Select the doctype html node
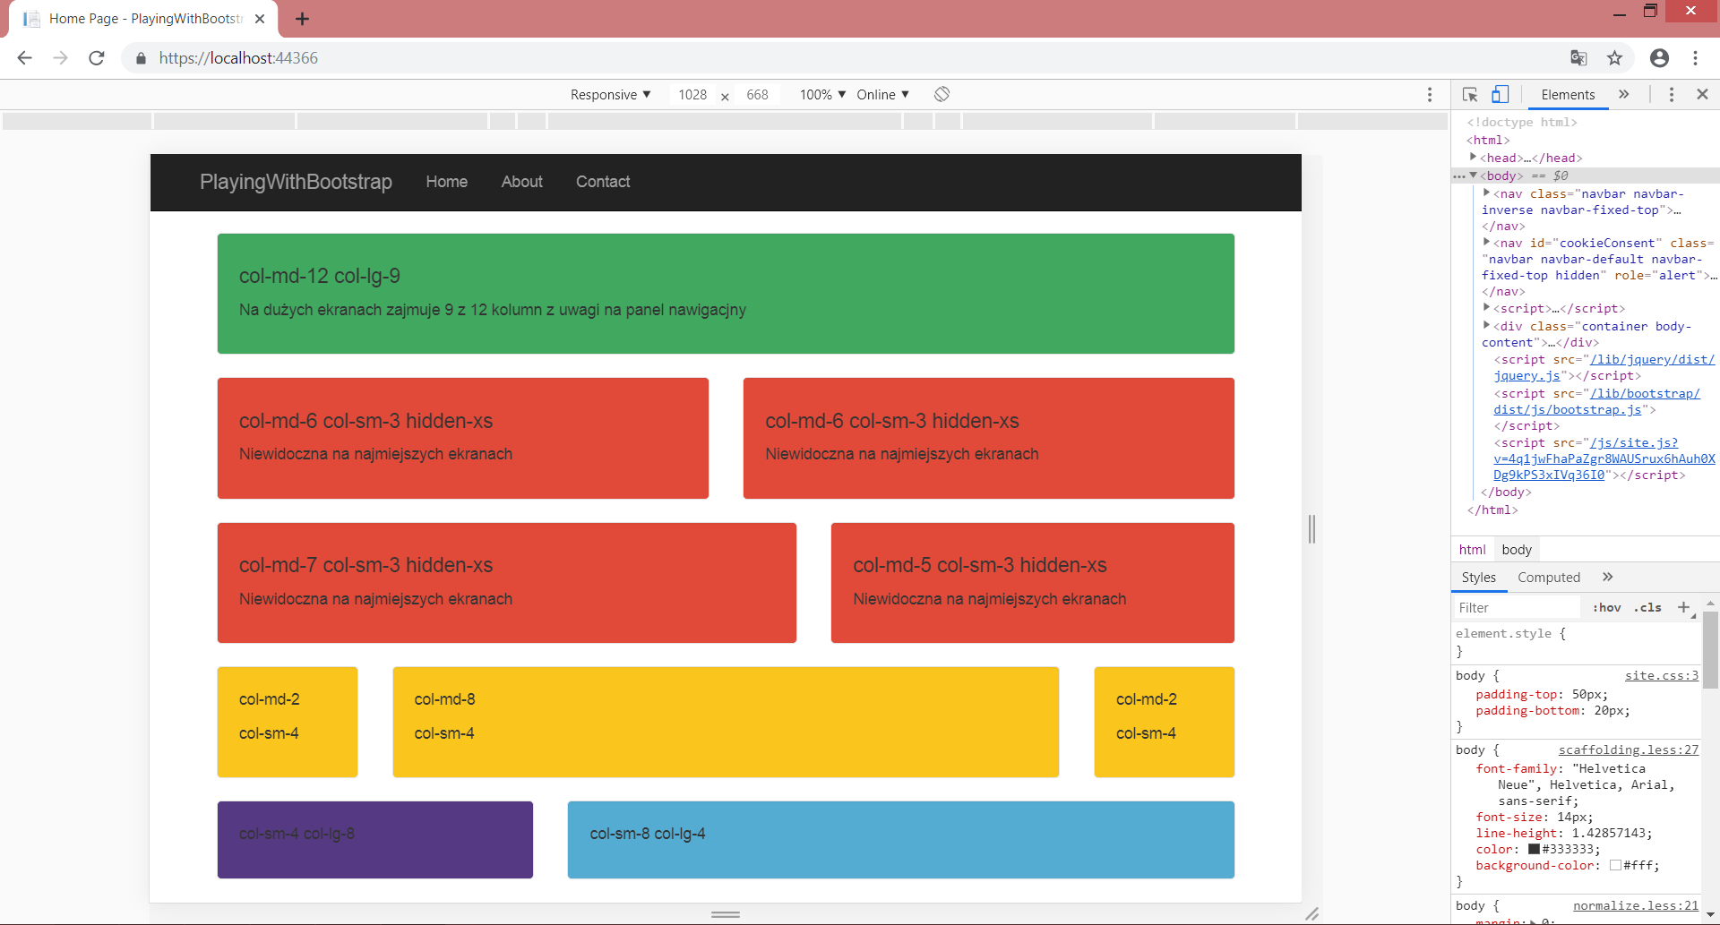 click(1522, 122)
